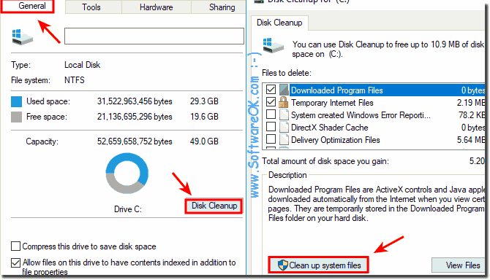The width and height of the screenshot is (490, 280).
Task: Go to the Sharing tab
Action: [219, 7]
